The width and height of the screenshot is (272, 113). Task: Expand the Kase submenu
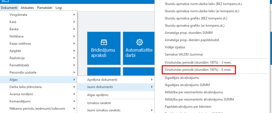39,22
